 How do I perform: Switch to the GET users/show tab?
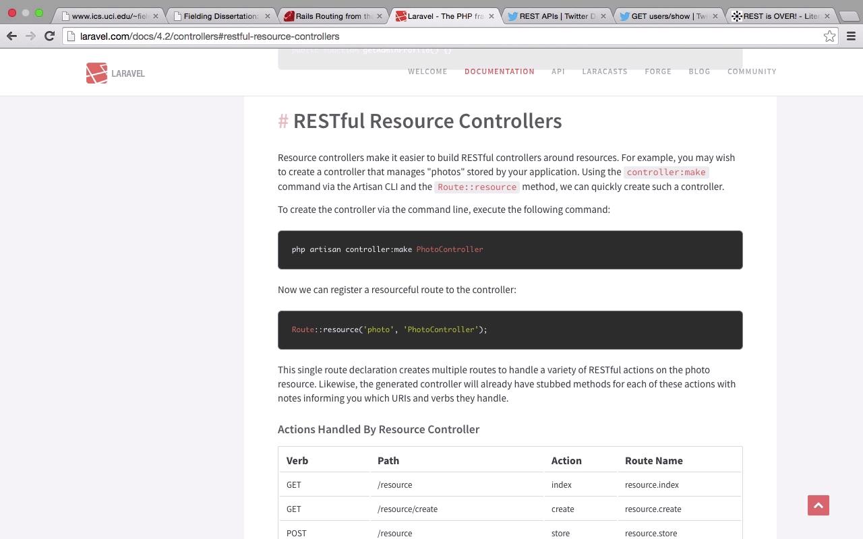tap(669, 16)
